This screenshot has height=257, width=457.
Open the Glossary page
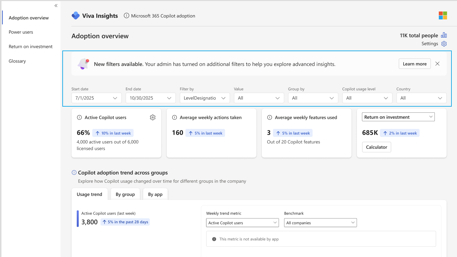pyautogui.click(x=17, y=61)
